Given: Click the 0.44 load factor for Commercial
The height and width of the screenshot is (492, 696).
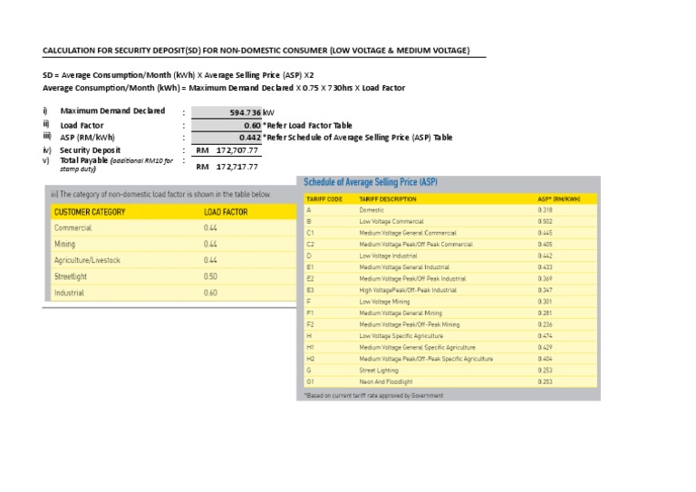Looking at the screenshot, I should pyautogui.click(x=210, y=228).
